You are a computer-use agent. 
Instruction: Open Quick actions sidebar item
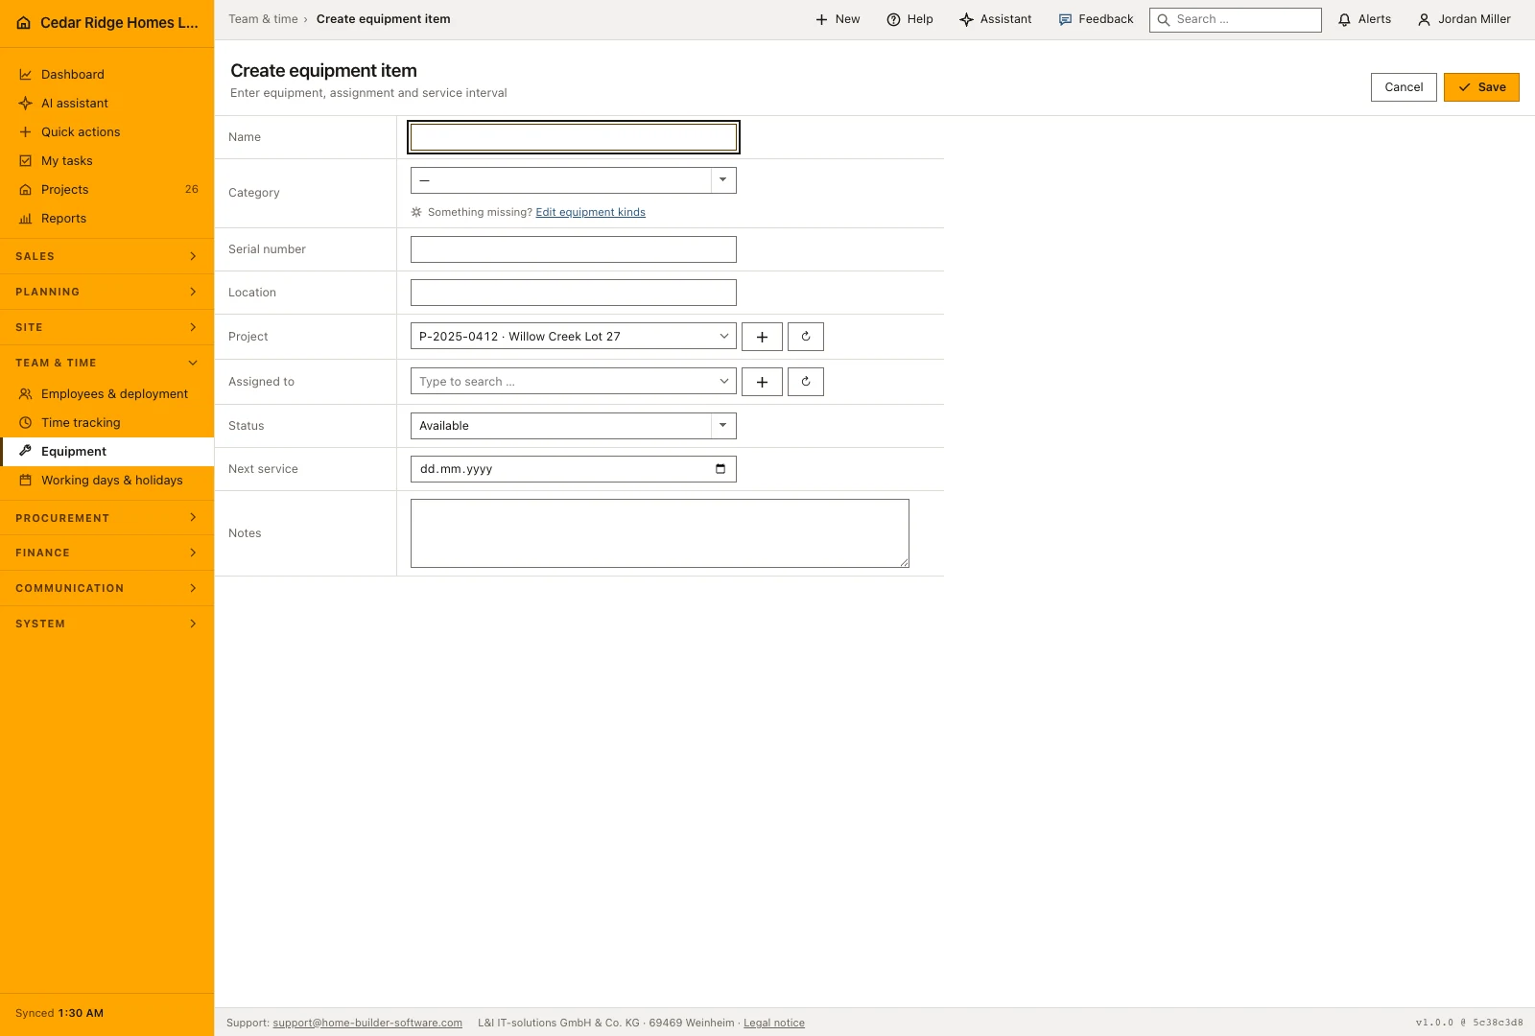[x=106, y=132]
